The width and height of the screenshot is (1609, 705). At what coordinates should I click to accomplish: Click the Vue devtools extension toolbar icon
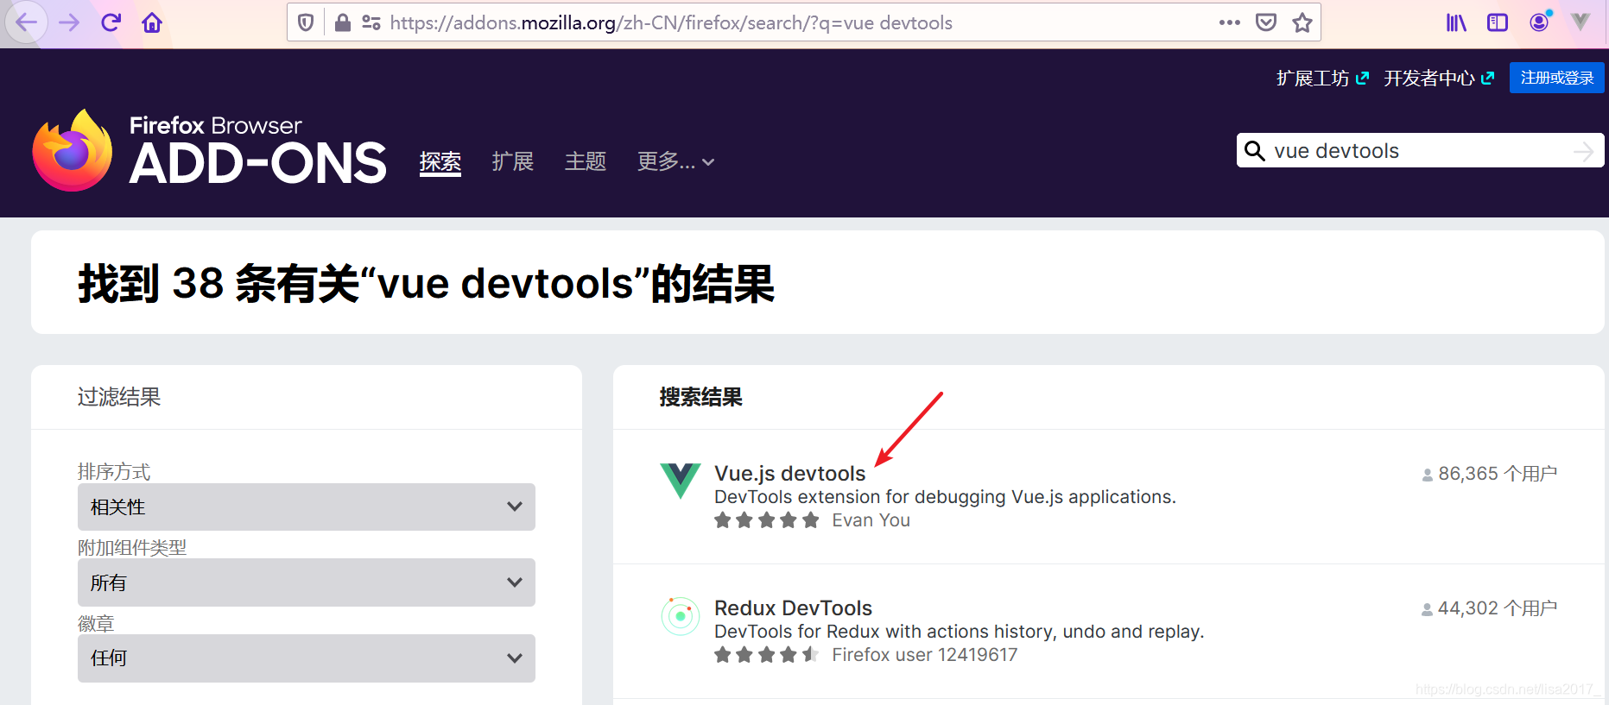(1580, 22)
